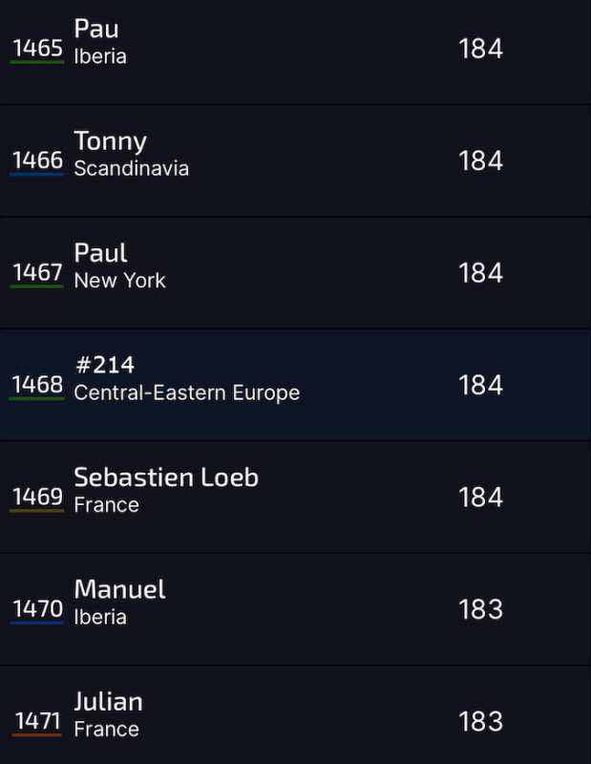Click rank number 1469
The width and height of the screenshot is (591, 764).
tap(37, 497)
